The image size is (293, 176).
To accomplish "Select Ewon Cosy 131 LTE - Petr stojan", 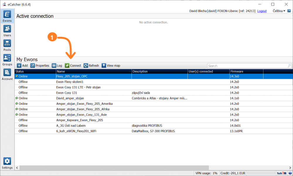I will click(x=154, y=87).
